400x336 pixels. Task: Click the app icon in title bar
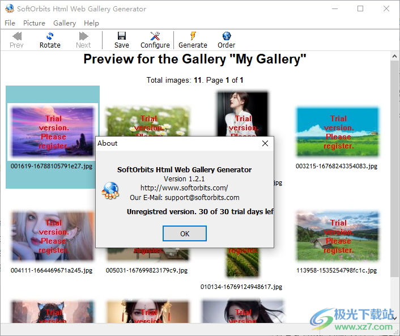10,8
